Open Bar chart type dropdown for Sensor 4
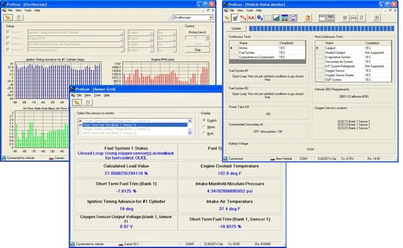Image resolution: width=403 pixels, height=248 pixels. [174, 50]
